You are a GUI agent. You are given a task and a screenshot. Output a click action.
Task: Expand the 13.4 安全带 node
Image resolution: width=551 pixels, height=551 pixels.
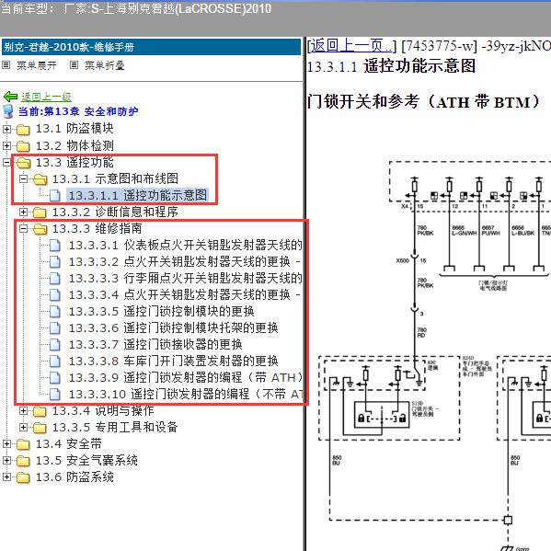6,443
